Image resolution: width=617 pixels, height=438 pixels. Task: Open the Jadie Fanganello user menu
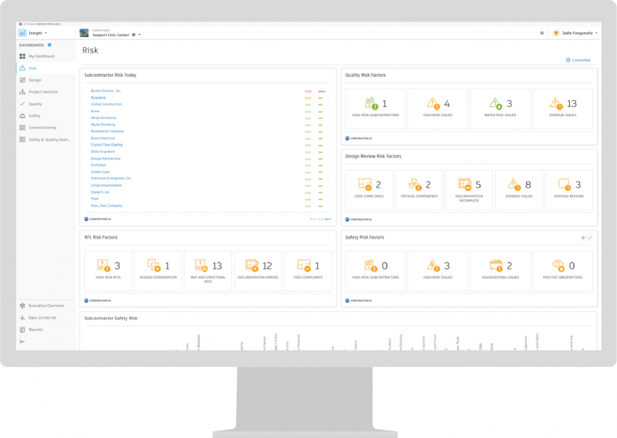(575, 33)
